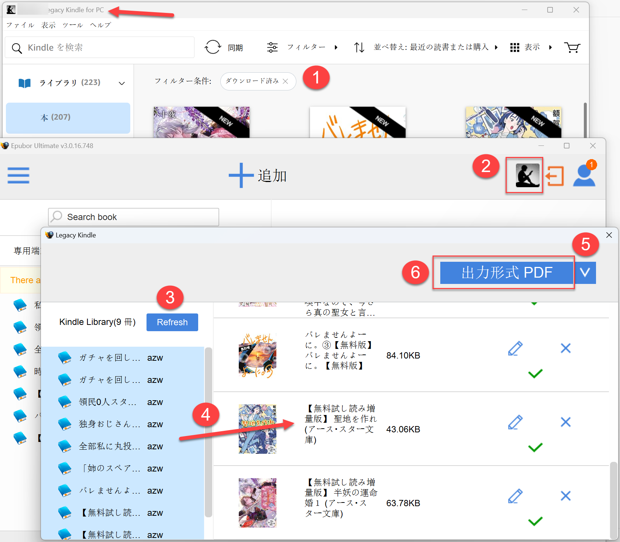Open the first Kindle book cover thumbnail

pyautogui.click(x=201, y=122)
